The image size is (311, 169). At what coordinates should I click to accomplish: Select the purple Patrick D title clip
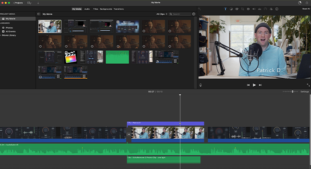pos(165,123)
